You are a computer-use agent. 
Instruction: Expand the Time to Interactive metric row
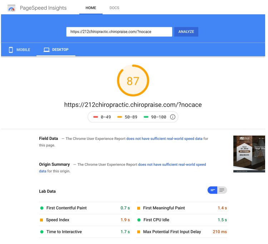[x=84, y=232]
